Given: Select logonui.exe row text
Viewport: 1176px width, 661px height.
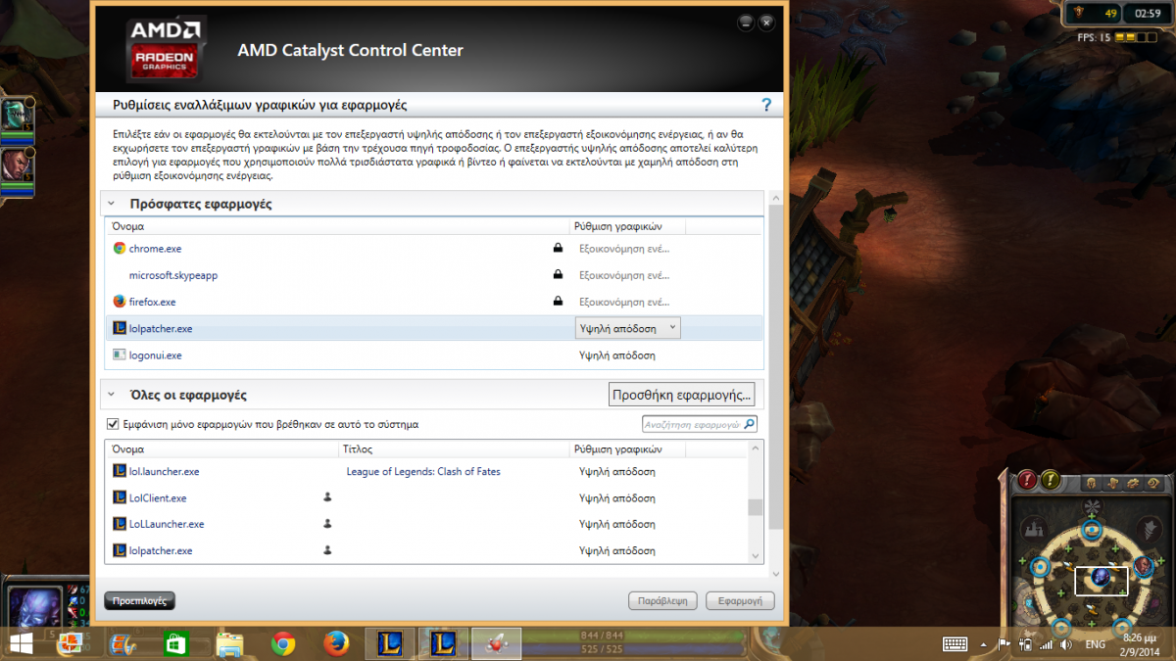Looking at the screenshot, I should tap(156, 354).
